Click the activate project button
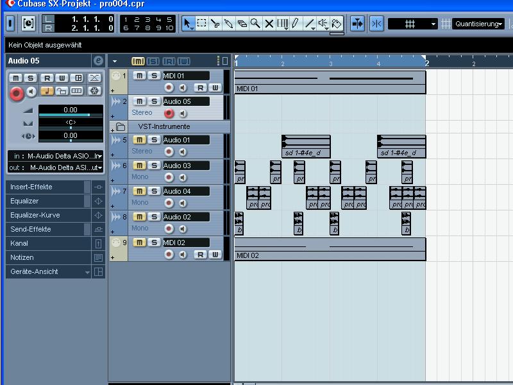 coord(10,23)
